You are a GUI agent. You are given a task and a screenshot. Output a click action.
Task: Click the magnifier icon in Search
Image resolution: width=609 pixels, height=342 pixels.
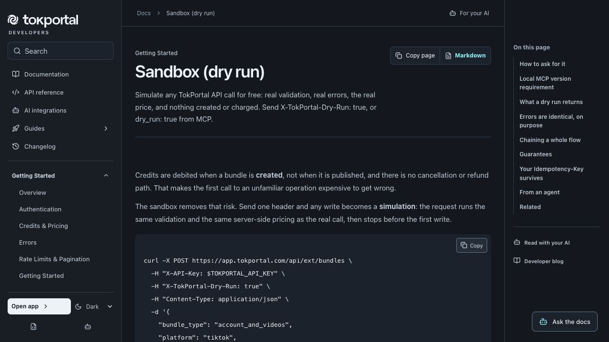pos(17,51)
